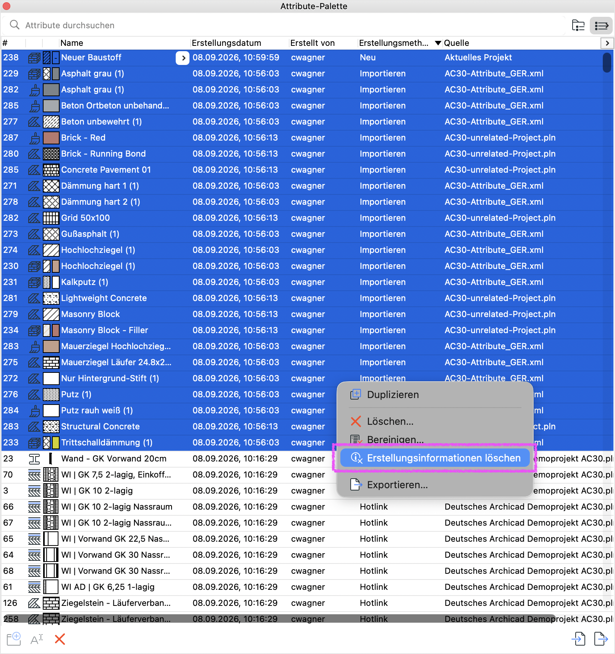Image resolution: width=615 pixels, height=654 pixels.
Task: Toggle the flat list view icon
Action: pos(601,26)
